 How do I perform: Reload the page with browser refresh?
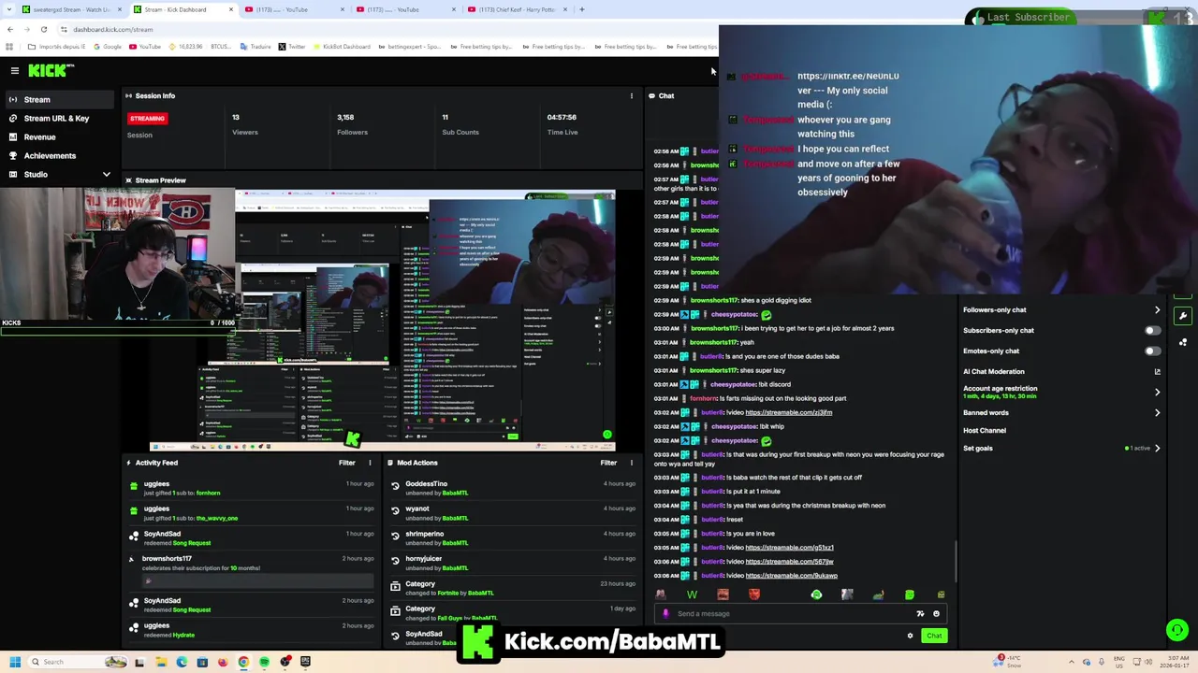click(x=43, y=29)
